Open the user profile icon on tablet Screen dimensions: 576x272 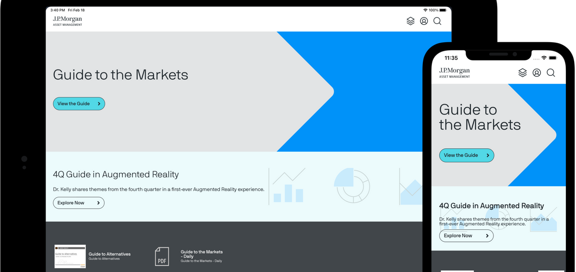pyautogui.click(x=424, y=21)
